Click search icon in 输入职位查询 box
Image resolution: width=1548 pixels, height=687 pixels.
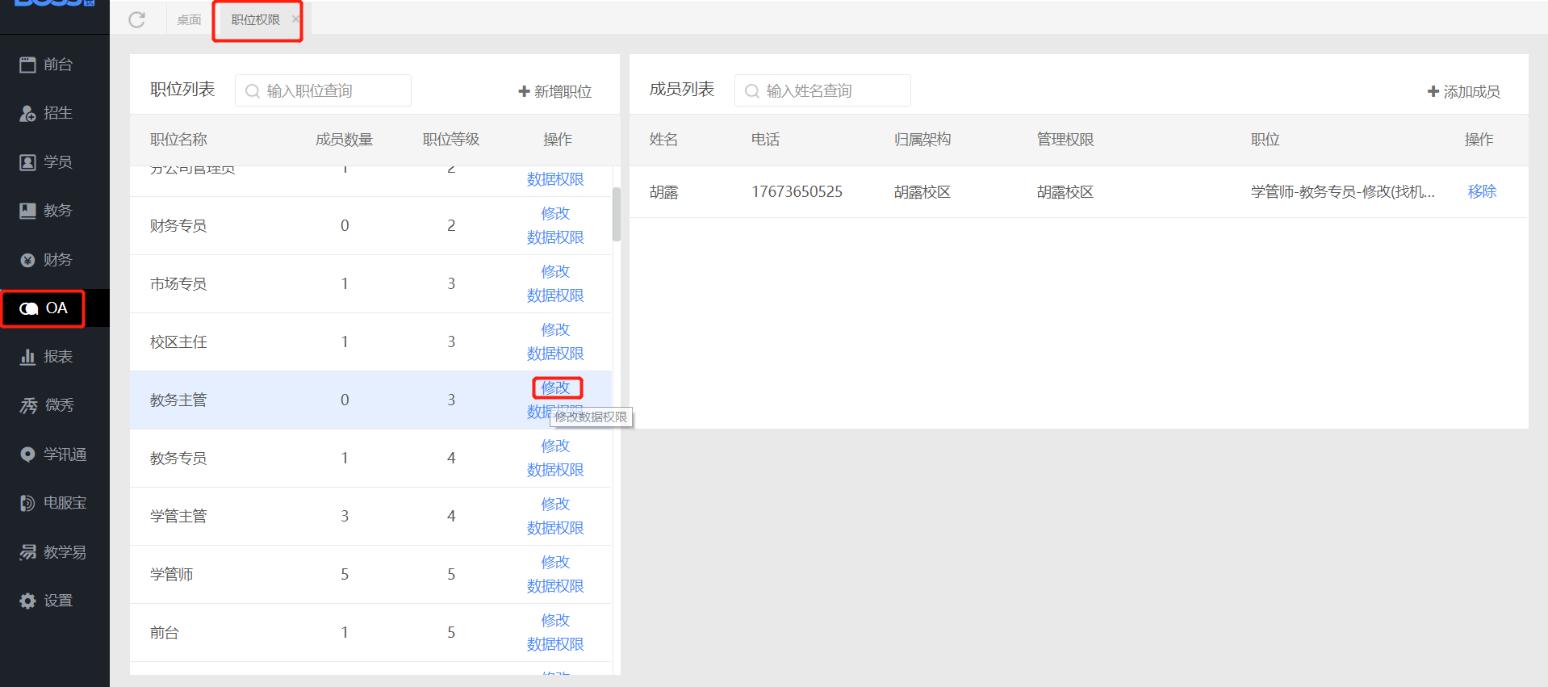coord(253,91)
